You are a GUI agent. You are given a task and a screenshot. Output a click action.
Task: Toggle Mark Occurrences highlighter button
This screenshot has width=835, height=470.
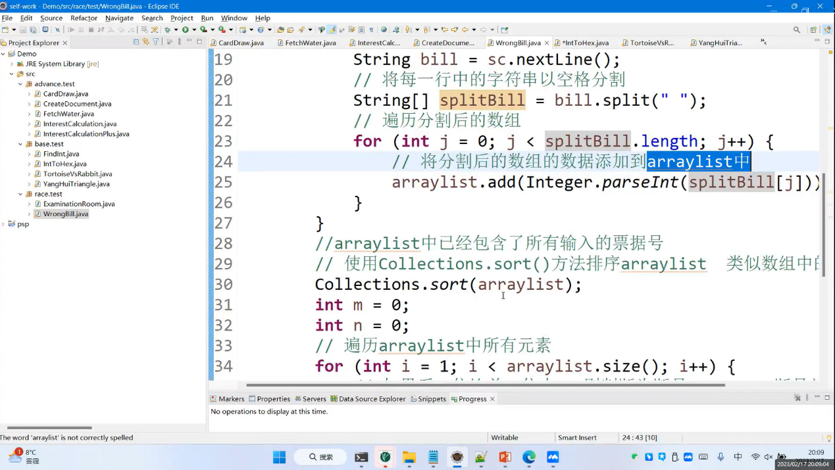click(332, 30)
